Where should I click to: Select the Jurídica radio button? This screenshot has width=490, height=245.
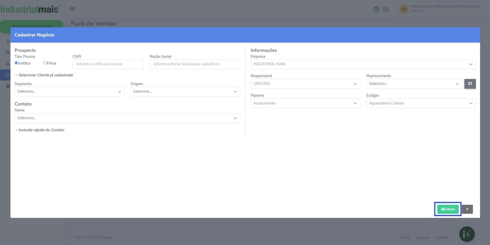click(x=17, y=63)
